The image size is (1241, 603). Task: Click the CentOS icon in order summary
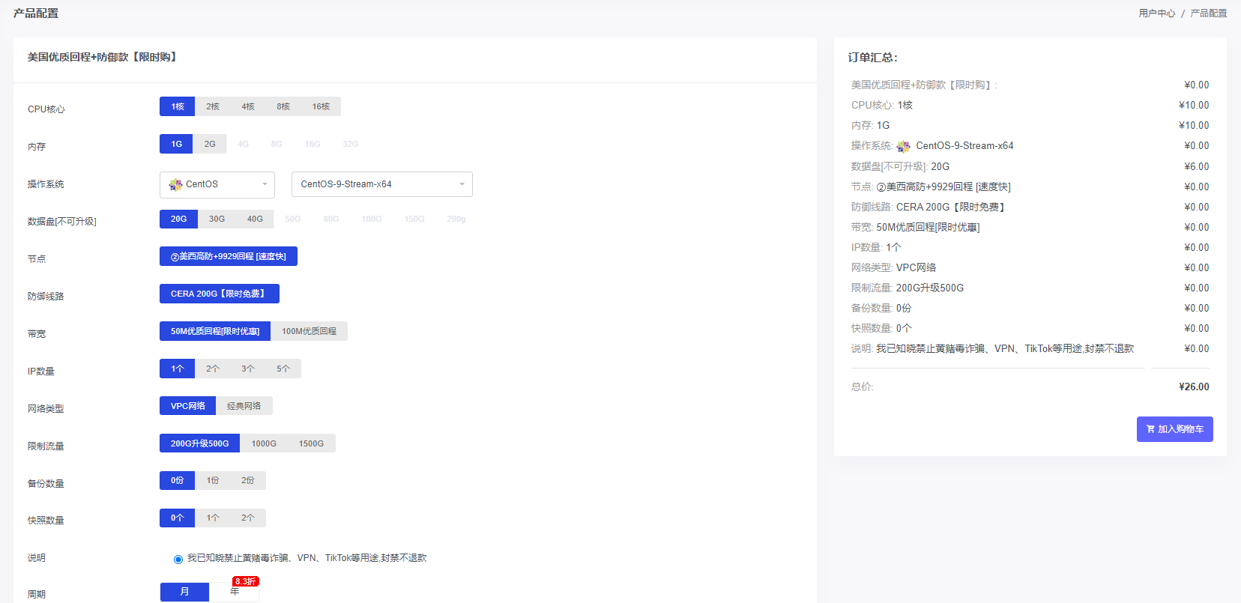point(904,146)
